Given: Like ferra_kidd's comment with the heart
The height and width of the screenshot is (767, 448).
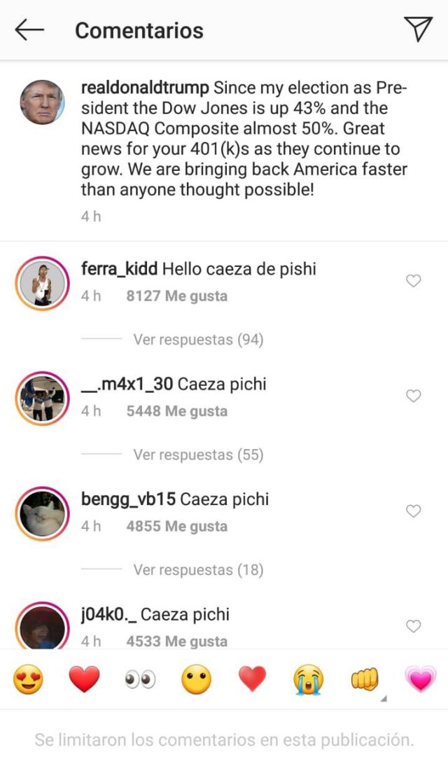Looking at the screenshot, I should tap(414, 281).
